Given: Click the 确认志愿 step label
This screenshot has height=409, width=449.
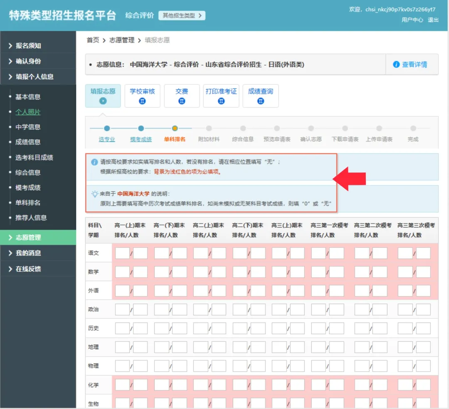Looking at the screenshot, I should click(311, 139).
